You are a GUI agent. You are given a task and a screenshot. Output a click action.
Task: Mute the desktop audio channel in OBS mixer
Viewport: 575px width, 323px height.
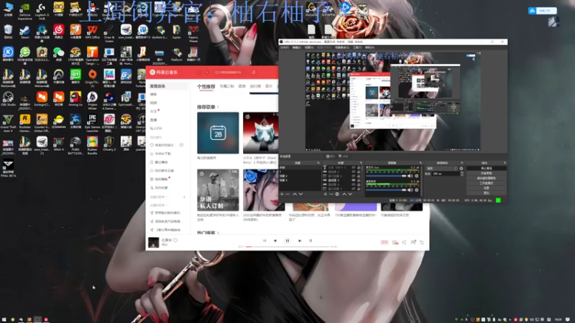pyautogui.click(x=410, y=190)
